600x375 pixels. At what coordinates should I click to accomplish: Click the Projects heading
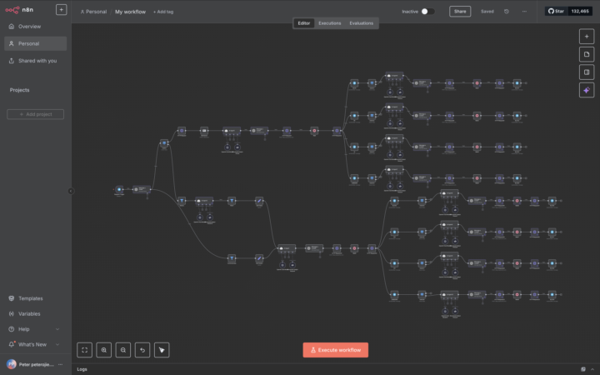pyautogui.click(x=19, y=90)
